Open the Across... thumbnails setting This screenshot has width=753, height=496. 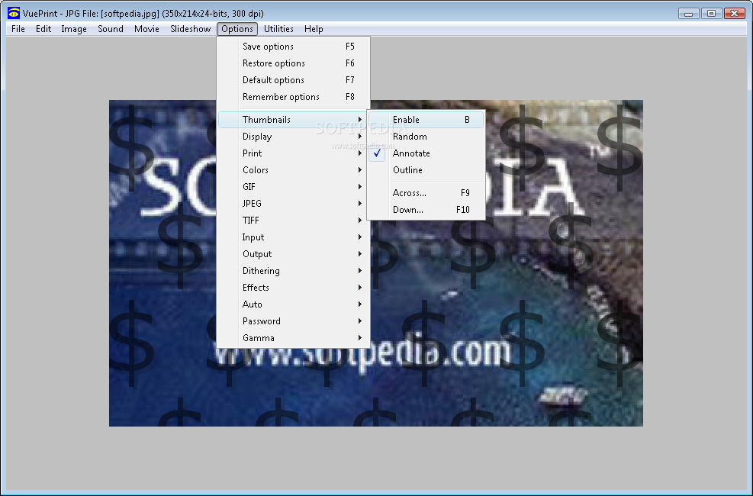click(x=426, y=193)
